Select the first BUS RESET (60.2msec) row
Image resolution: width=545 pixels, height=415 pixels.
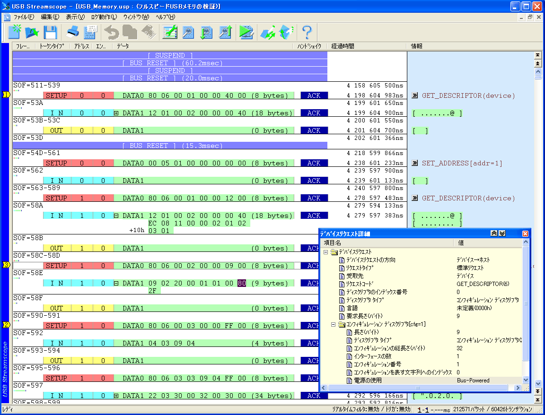[x=170, y=63]
